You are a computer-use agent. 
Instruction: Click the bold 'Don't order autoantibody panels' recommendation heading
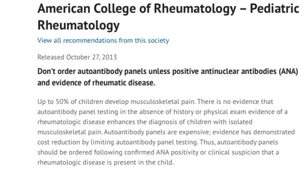[92, 72]
